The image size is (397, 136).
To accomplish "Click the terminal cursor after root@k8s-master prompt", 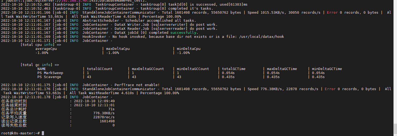I will tap(43, 133).
